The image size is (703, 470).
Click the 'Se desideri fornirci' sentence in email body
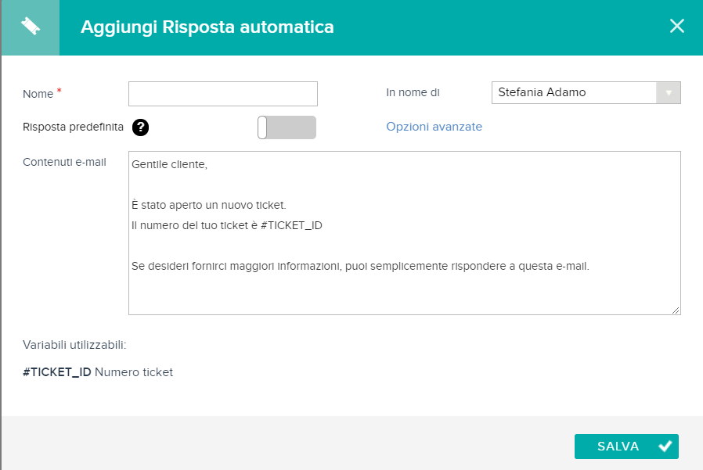click(x=360, y=266)
